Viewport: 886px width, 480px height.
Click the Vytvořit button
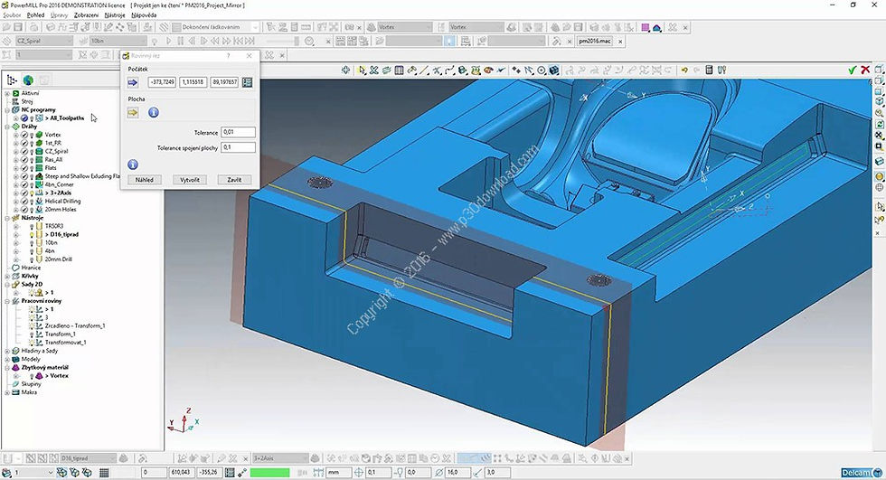click(x=190, y=180)
